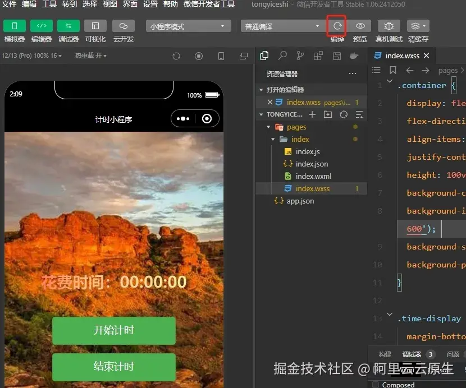The image size is (466, 388).
Task: Click the simulator rotate orientation icon
Action: [x=176, y=56]
